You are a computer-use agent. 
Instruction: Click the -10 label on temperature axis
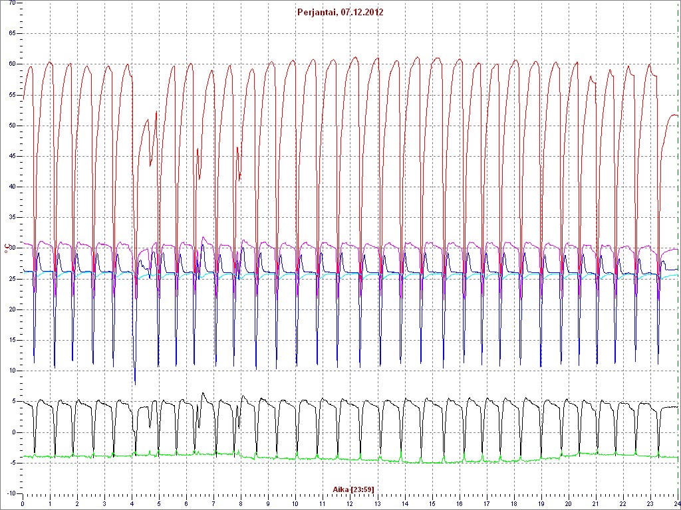(x=11, y=493)
